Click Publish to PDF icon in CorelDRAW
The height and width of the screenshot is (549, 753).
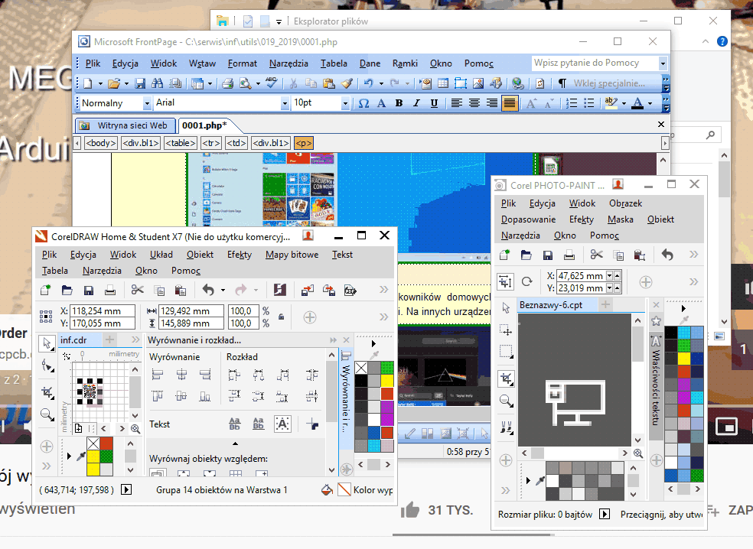tap(351, 290)
